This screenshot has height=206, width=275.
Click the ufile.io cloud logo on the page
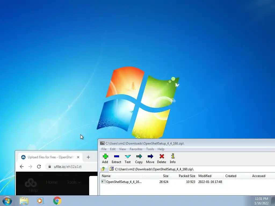[x=31, y=183]
